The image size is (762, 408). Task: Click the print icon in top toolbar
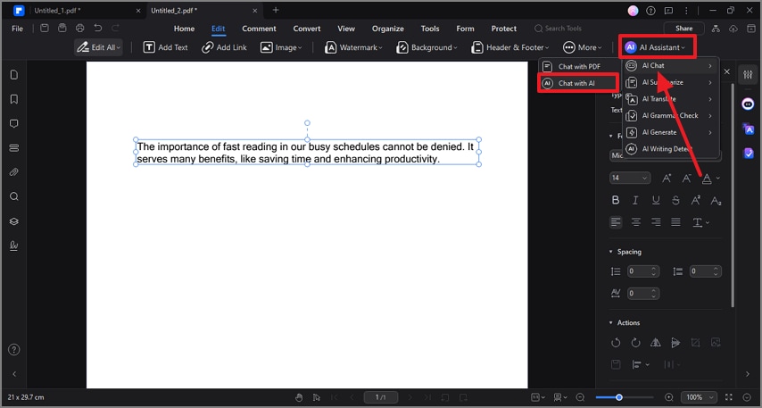pos(80,29)
